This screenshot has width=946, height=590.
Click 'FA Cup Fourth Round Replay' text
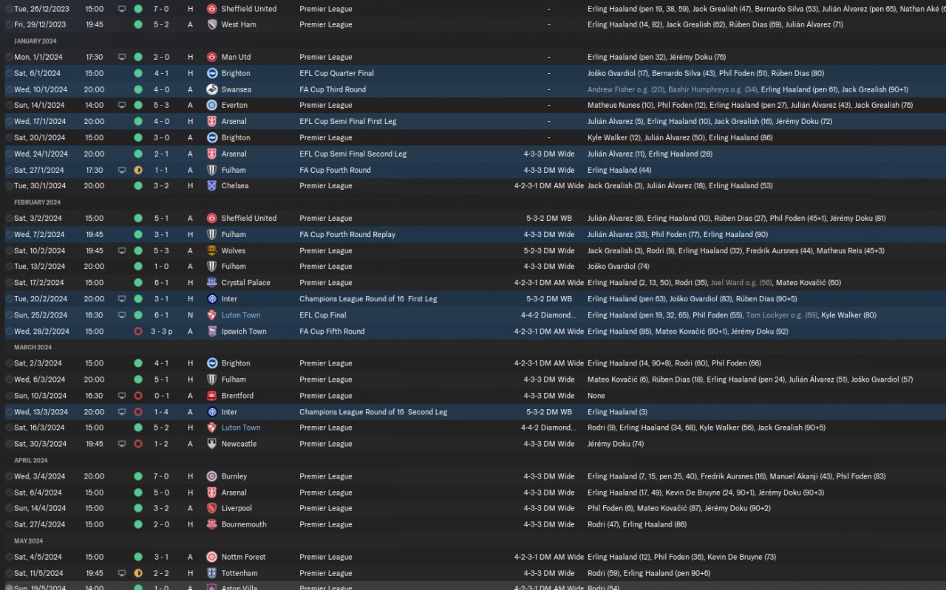(347, 234)
